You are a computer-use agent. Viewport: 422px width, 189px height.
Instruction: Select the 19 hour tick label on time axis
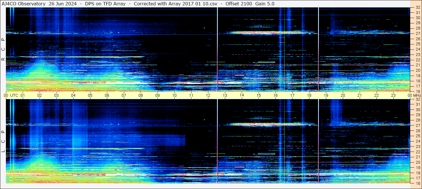(326, 95)
